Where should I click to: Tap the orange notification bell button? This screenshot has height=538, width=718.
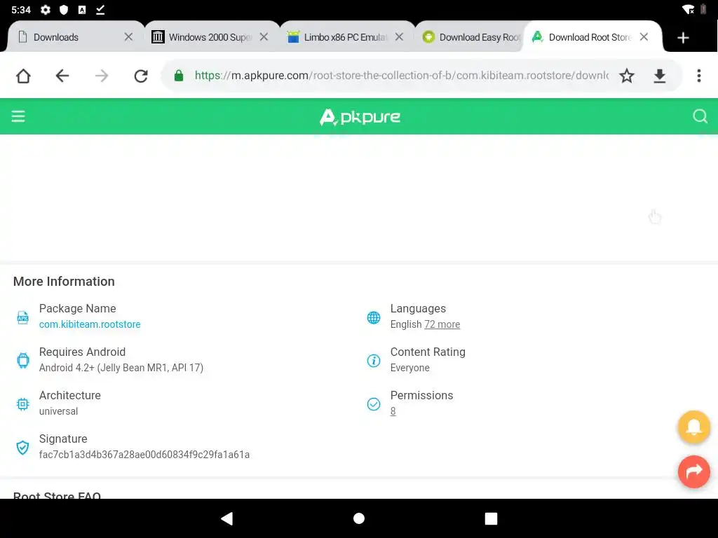point(693,427)
